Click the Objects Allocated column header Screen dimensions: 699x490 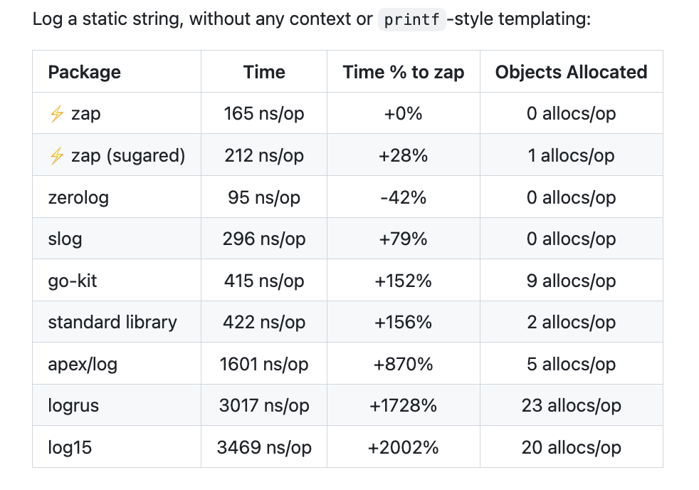[571, 72]
